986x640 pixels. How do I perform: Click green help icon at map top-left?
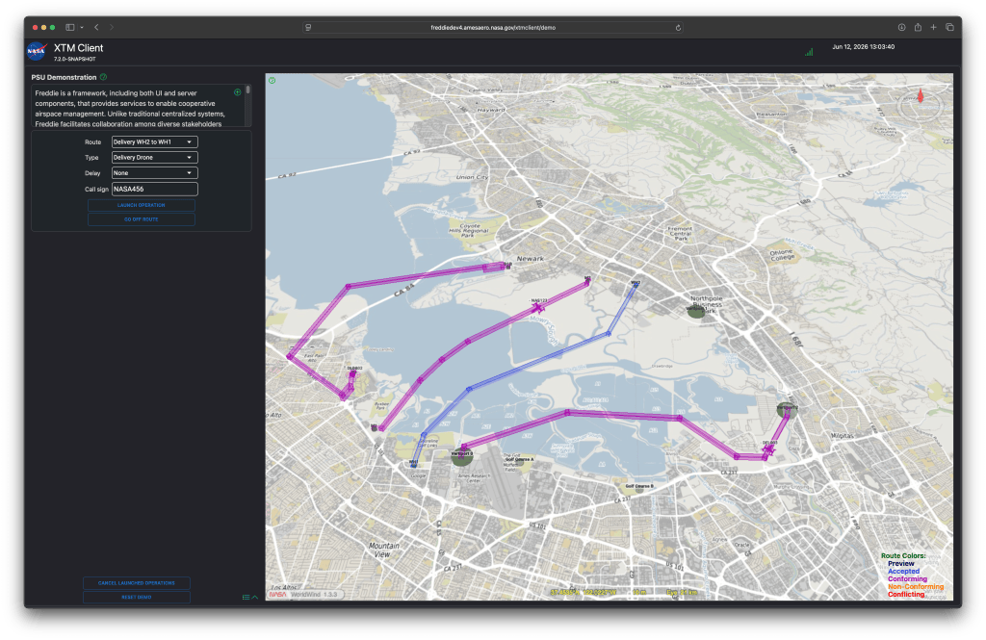tap(272, 81)
